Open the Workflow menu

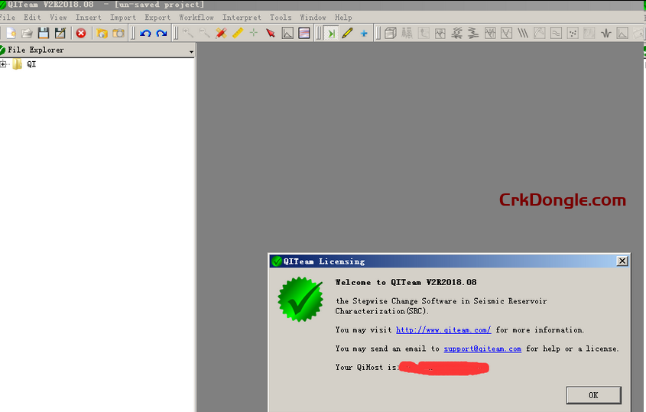196,18
